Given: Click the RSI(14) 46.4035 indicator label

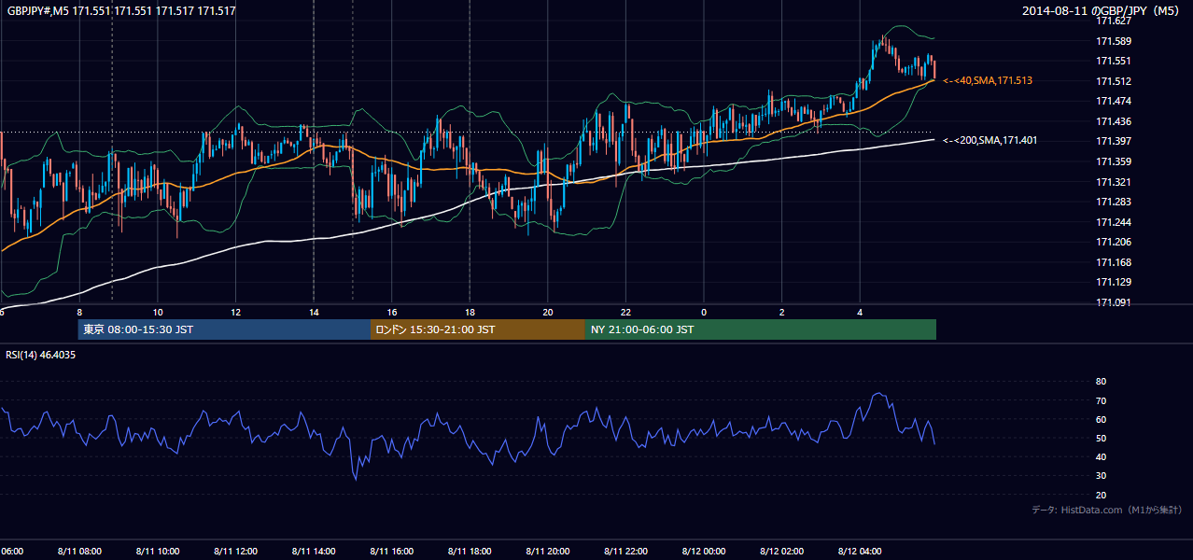Looking at the screenshot, I should 41,355.
